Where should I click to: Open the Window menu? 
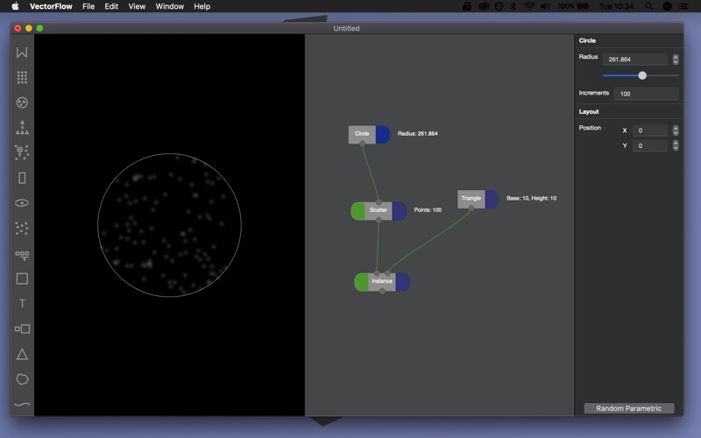click(169, 6)
